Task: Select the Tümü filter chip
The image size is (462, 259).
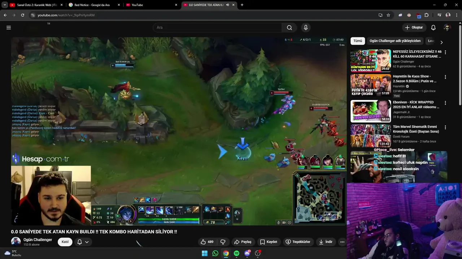Action: 358,41
